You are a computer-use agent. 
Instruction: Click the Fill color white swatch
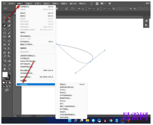[5, 74]
